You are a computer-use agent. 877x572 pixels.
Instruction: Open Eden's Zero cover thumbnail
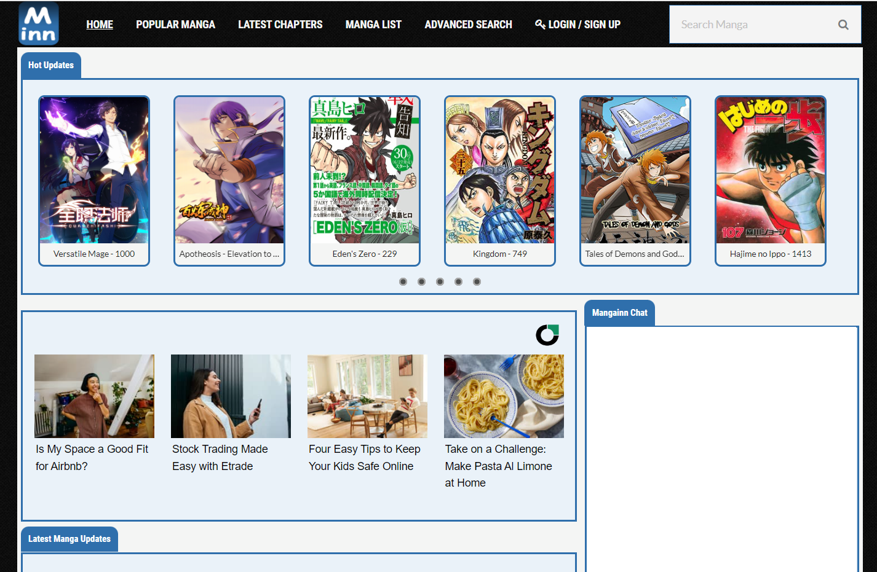(x=365, y=170)
